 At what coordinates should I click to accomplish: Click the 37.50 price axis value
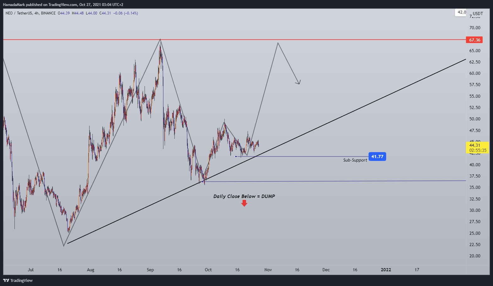[475, 176]
